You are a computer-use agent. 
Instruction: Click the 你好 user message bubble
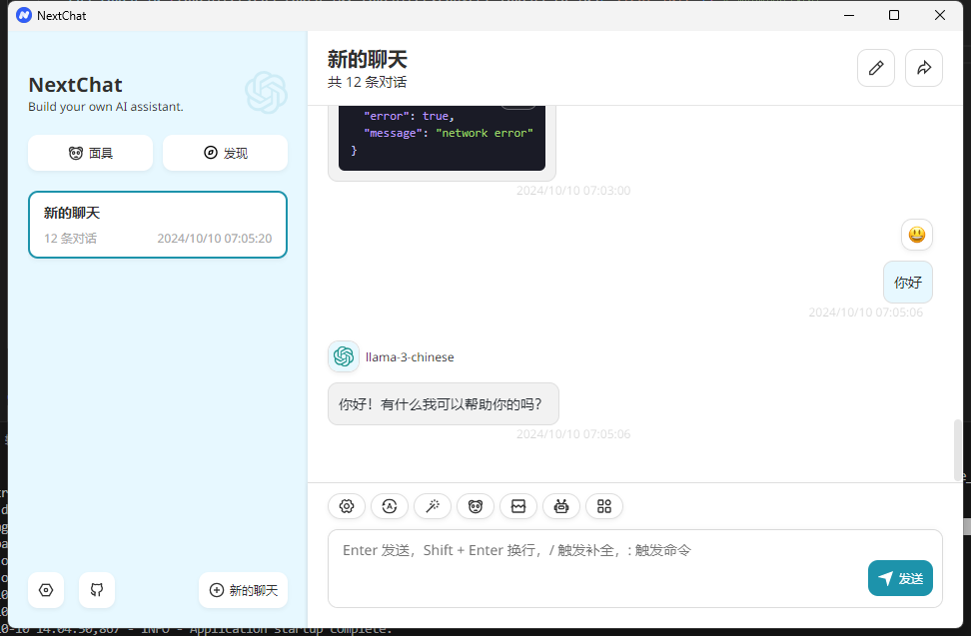point(908,283)
